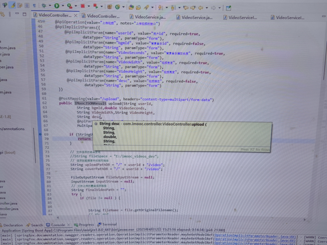Jump to the previous annotation
Viewport: 327px width, 245px height.
coord(173,8)
